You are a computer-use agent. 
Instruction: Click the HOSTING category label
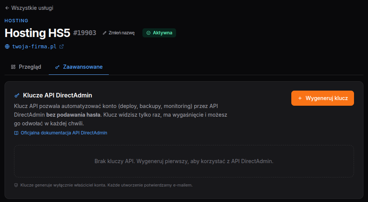(x=16, y=21)
